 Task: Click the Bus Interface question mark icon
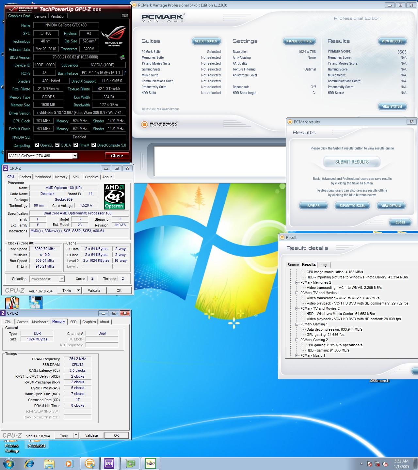pos(125,73)
